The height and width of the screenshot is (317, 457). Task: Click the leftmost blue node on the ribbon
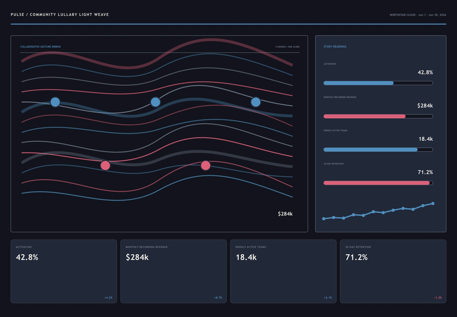55,102
